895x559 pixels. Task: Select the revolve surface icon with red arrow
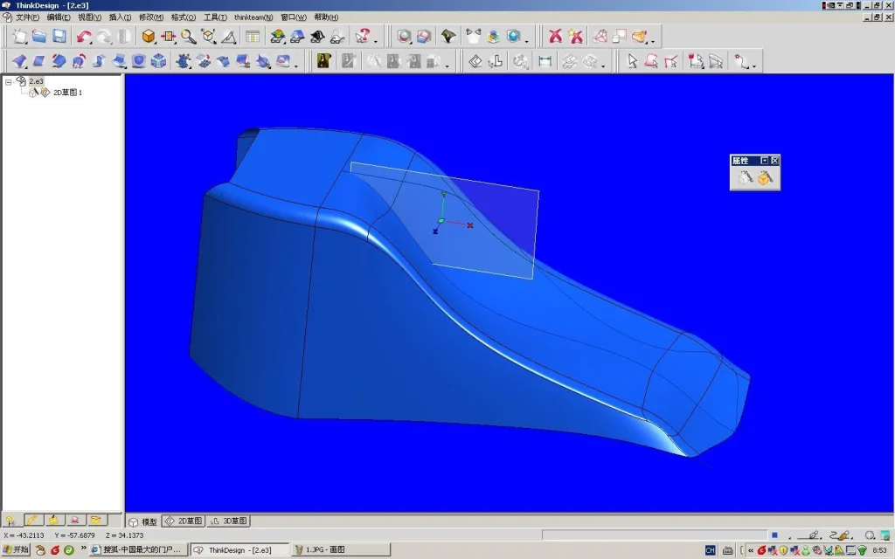tap(79, 61)
